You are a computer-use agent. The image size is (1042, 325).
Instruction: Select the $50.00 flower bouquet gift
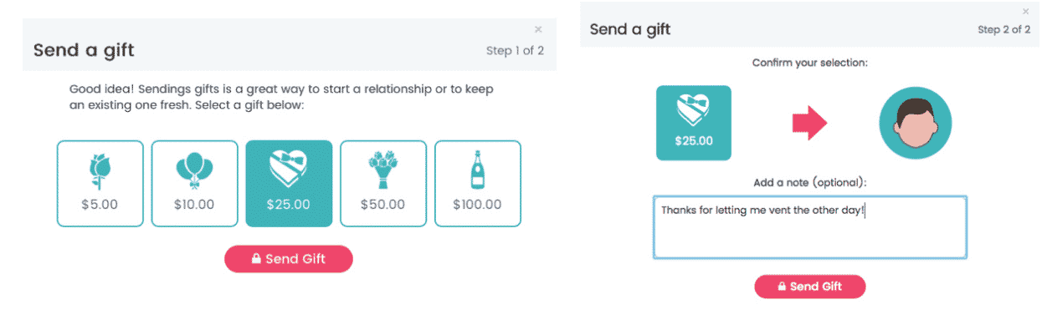(383, 183)
